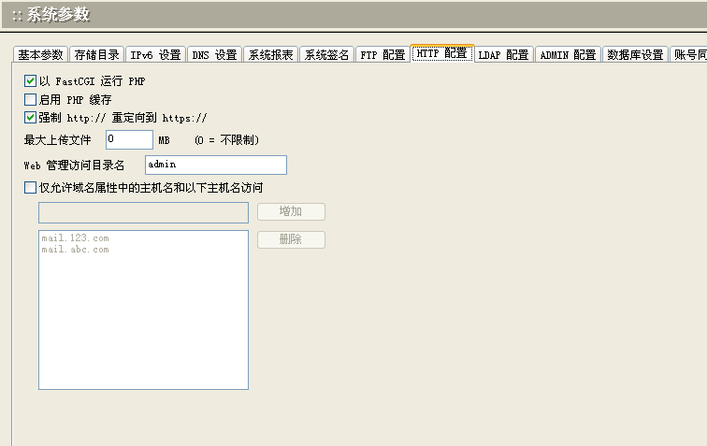This screenshot has height=446, width=707.
Task: Toggle 以 FastCGI 运行 PHP checkbox
Action: point(30,81)
